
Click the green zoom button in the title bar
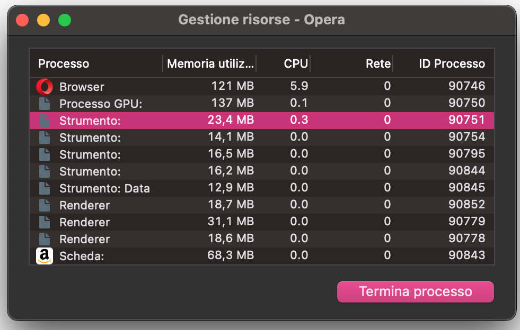coord(64,20)
